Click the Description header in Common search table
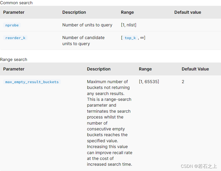Image resolution: width=221 pixels, height=171 pixels. (x=74, y=12)
